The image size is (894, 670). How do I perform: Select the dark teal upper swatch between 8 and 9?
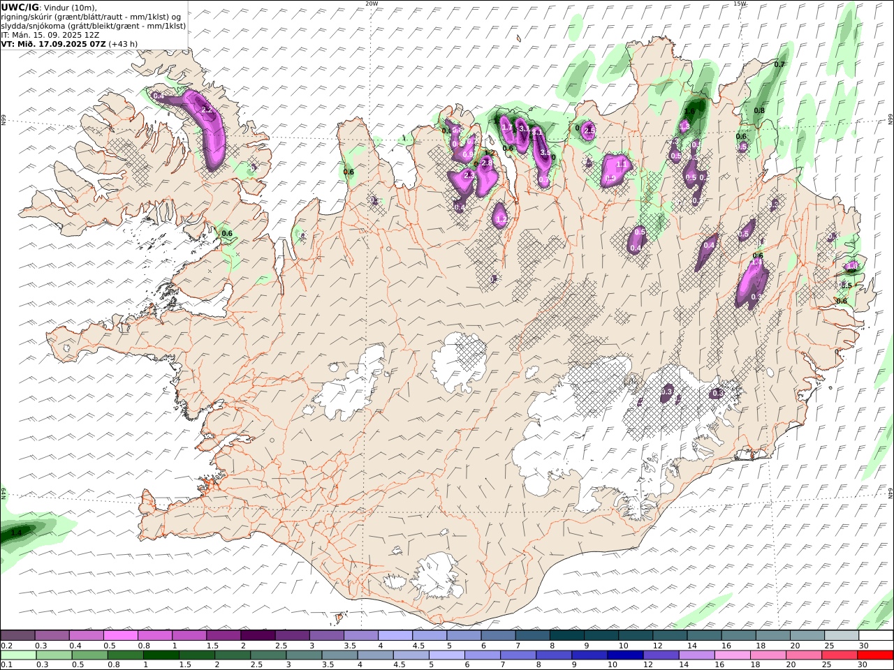[567, 636]
